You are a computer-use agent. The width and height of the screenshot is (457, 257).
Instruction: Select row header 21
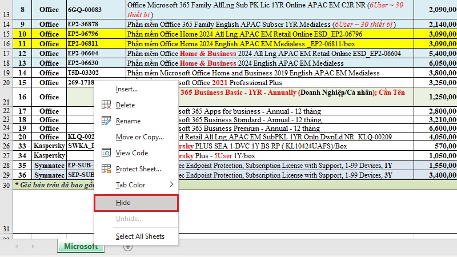(x=6, y=97)
